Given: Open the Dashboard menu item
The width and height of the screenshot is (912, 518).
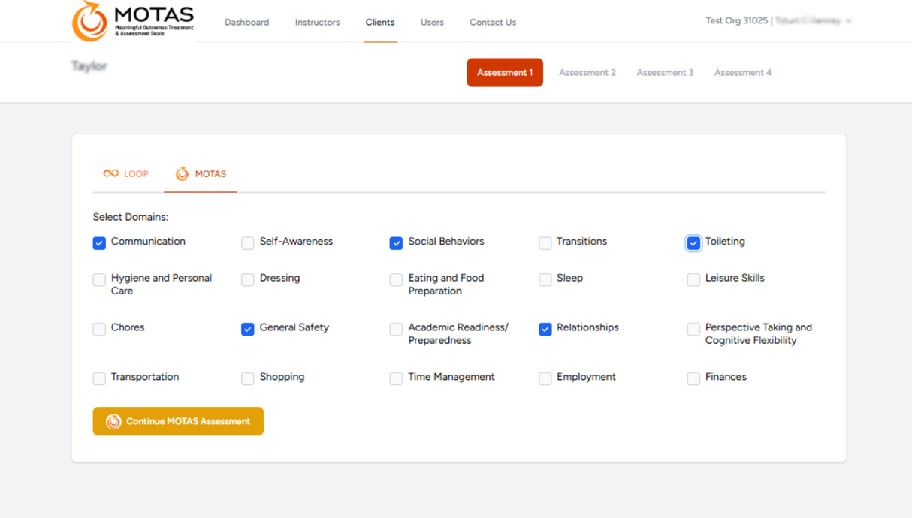Looking at the screenshot, I should [x=246, y=22].
